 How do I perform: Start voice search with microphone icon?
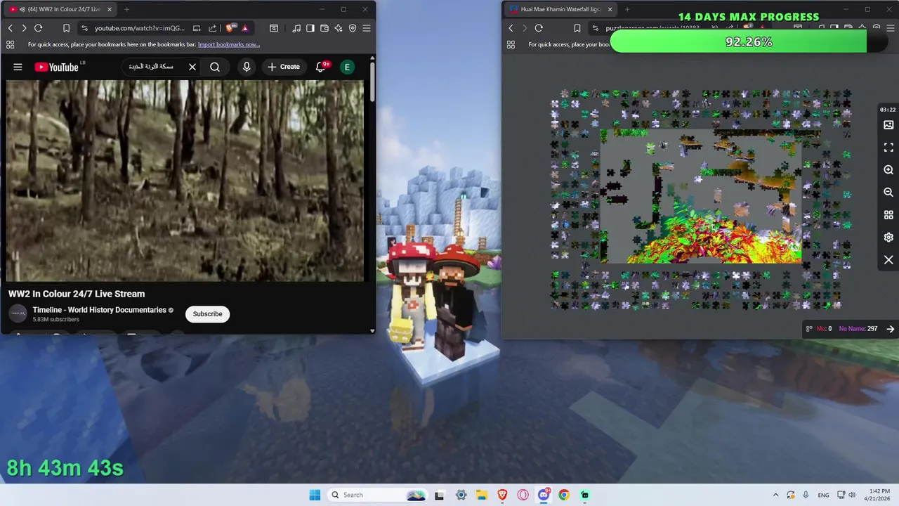pos(247,67)
